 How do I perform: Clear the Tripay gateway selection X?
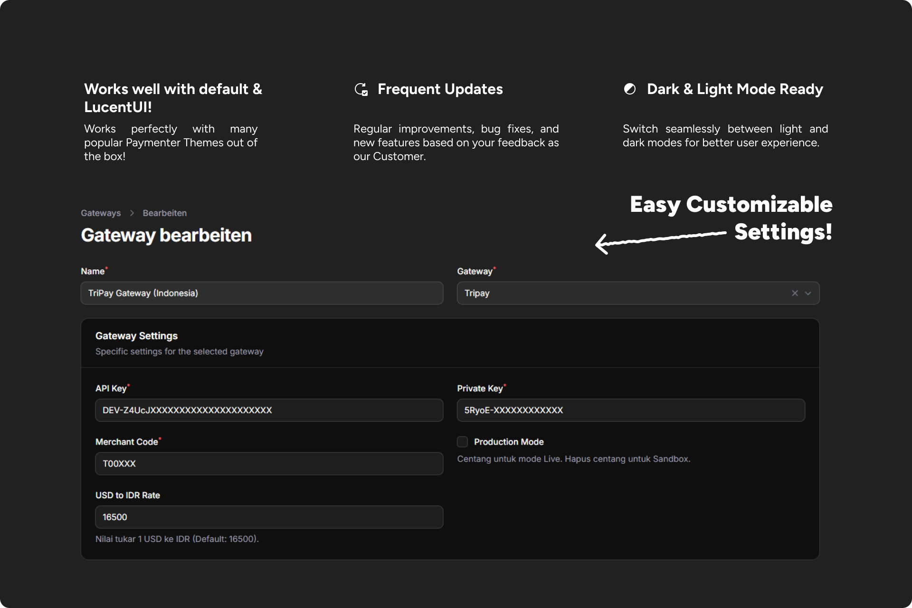pos(795,293)
